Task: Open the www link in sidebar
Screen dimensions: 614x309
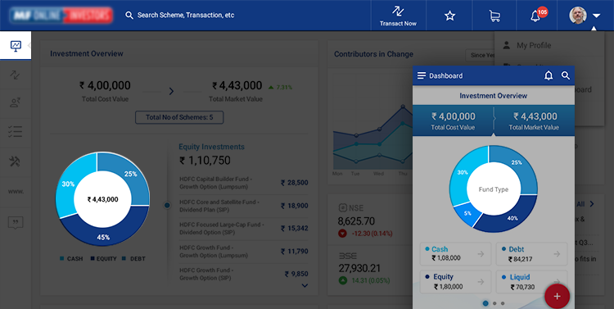Action: click(x=16, y=191)
